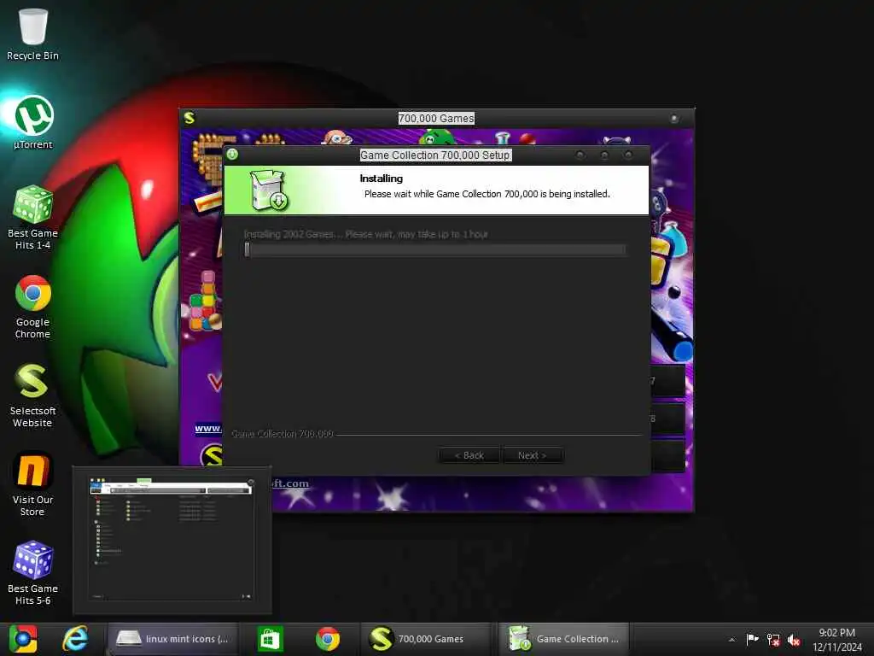Viewport: 874px width, 656px height.
Task: Minimize the Game Collection Setup dialog
Action: 580,155
